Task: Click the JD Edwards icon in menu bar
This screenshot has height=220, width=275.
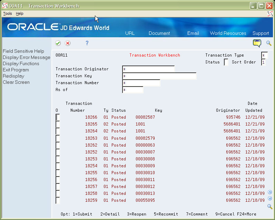Action: pyautogui.click(x=270, y=14)
